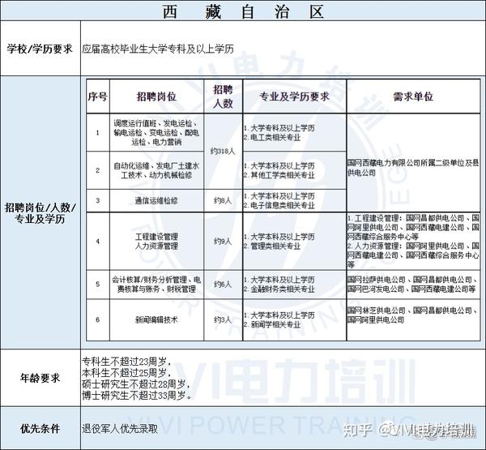This screenshot has width=486, height=450.
Task: Select the 优先条件 row label
Action: click(x=40, y=429)
